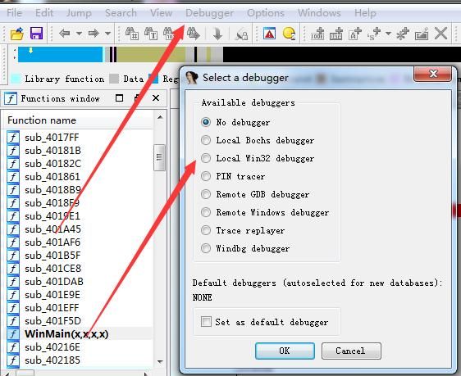Click the blue navigation band segment
461x376 pixels.
60,55
